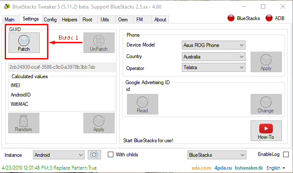Click the BlueStacks Tweaker title bar icon
The height and width of the screenshot is (173, 293).
pyautogui.click(x=7, y=6)
